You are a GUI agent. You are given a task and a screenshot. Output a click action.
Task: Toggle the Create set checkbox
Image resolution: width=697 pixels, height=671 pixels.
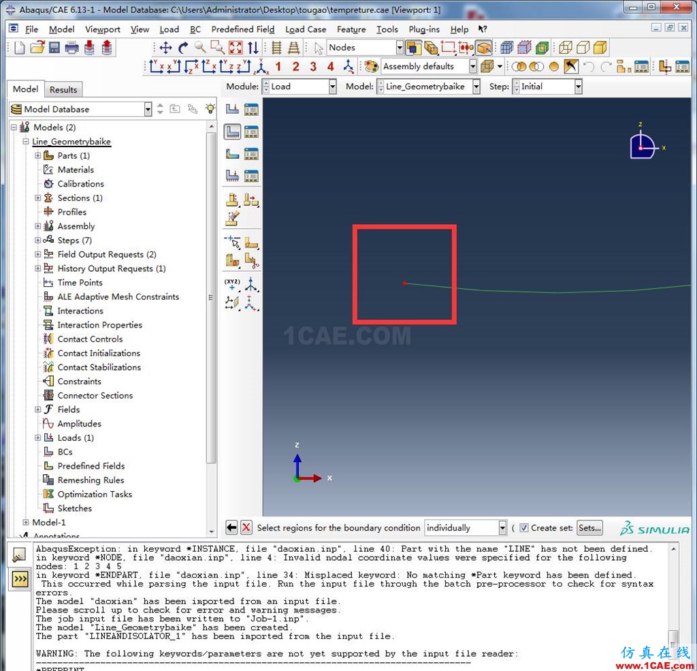pos(524,528)
